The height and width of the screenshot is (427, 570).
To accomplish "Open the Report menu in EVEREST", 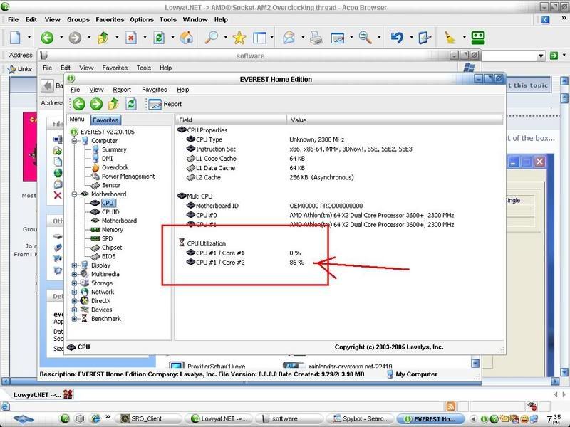I will 122,90.
